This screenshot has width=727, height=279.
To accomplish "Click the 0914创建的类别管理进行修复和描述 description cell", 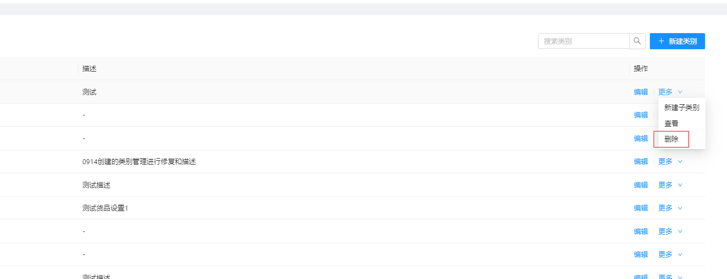I will pos(354,161).
